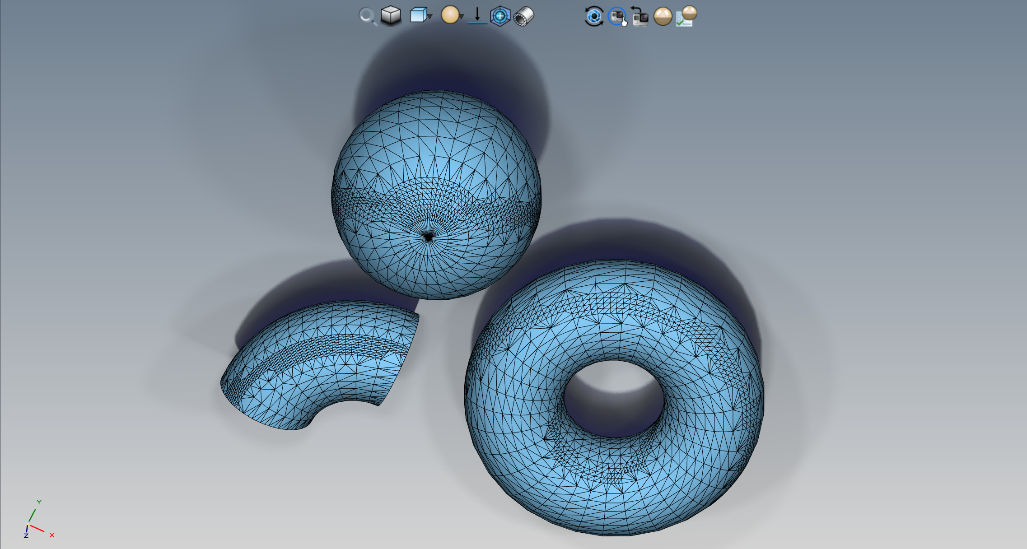The width and height of the screenshot is (1027, 549).
Task: Click the camera with return arrow icon
Action: tap(640, 17)
